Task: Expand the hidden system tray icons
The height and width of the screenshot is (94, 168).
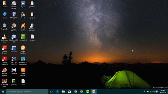Action: [145, 92]
